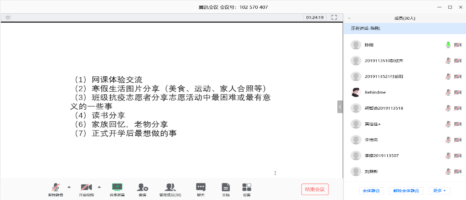Click the 解除全体静音 unmute all button
This screenshot has width=466, height=200.
coord(406,191)
